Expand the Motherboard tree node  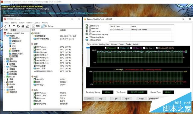pyautogui.click(x=5, y=59)
